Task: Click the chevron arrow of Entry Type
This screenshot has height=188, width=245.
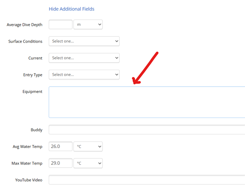Action: coord(117,75)
